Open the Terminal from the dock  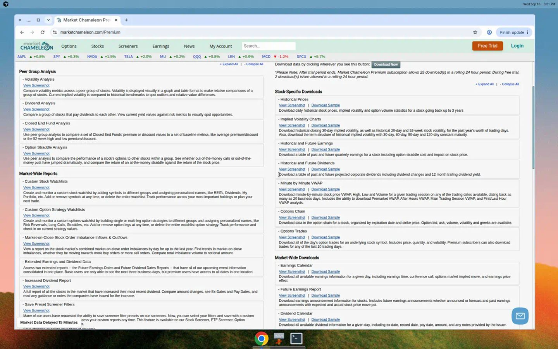pos(296,339)
